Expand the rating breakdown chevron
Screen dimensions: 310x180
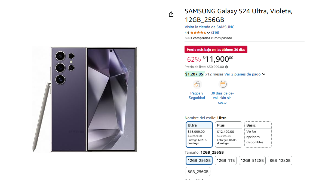click(209, 33)
